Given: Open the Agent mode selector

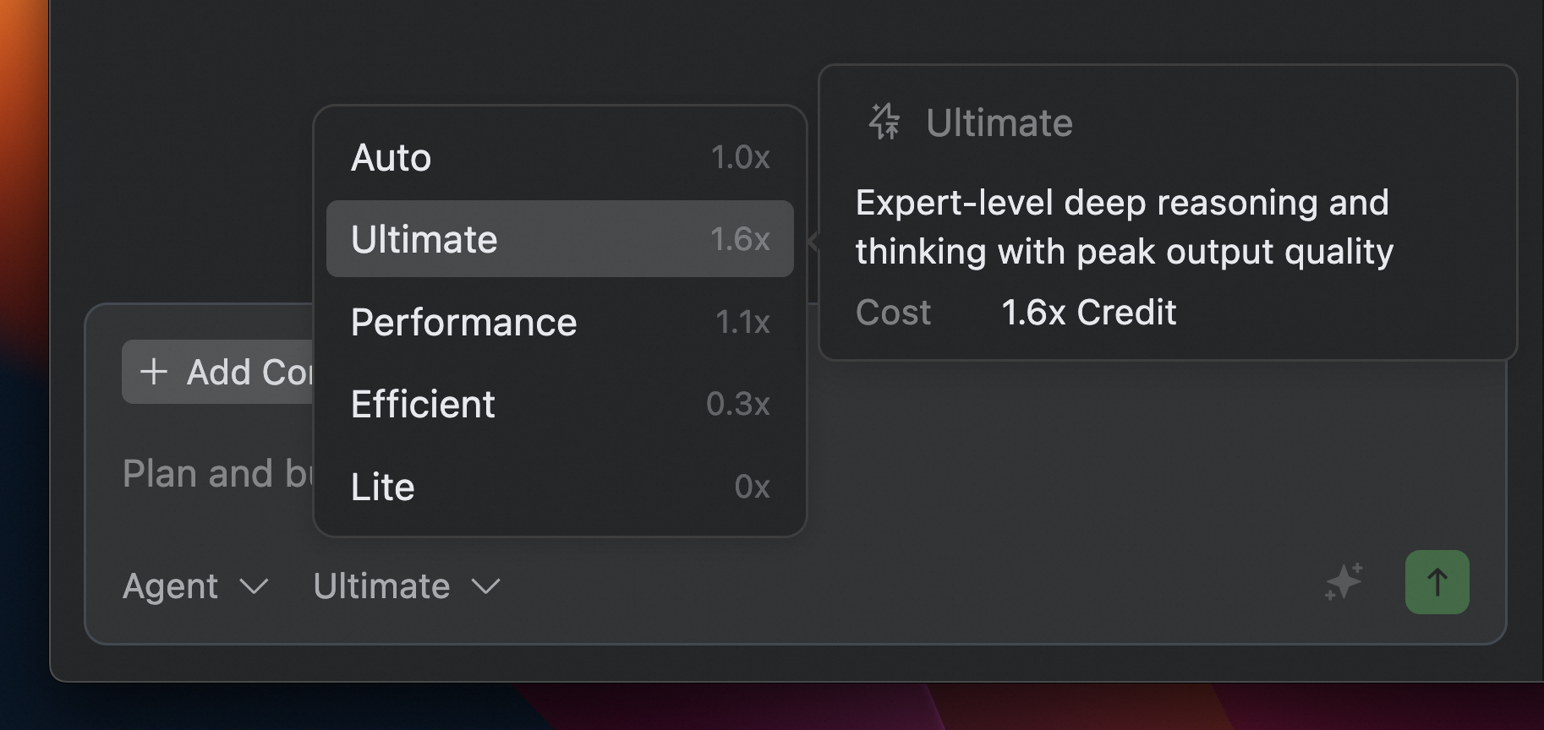Looking at the screenshot, I should (x=194, y=586).
